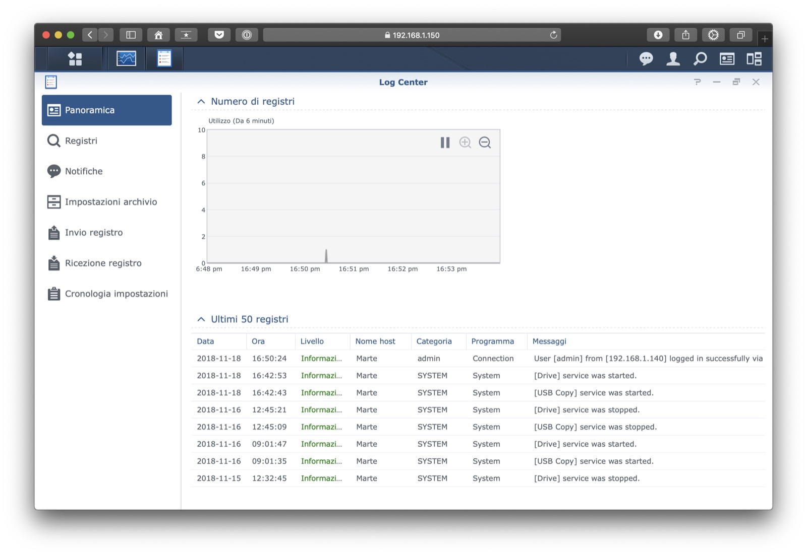Sort logs by the Data column header

tap(206, 341)
